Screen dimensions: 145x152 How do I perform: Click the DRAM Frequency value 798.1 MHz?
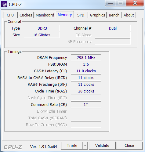pyautogui.click(x=86, y=57)
